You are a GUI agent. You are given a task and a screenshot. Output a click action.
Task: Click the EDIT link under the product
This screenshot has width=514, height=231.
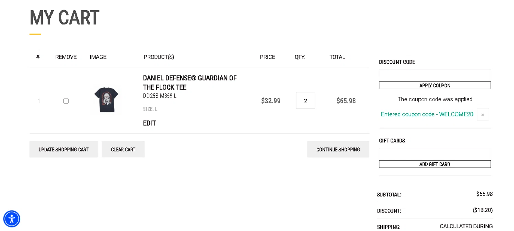149,123
